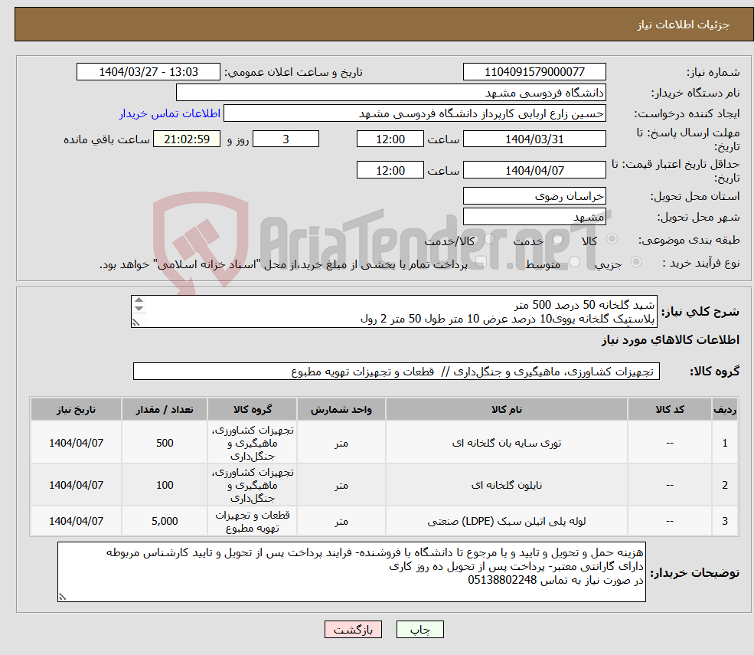
Task: Click the province field خراسان رضوی
Action: (x=534, y=196)
